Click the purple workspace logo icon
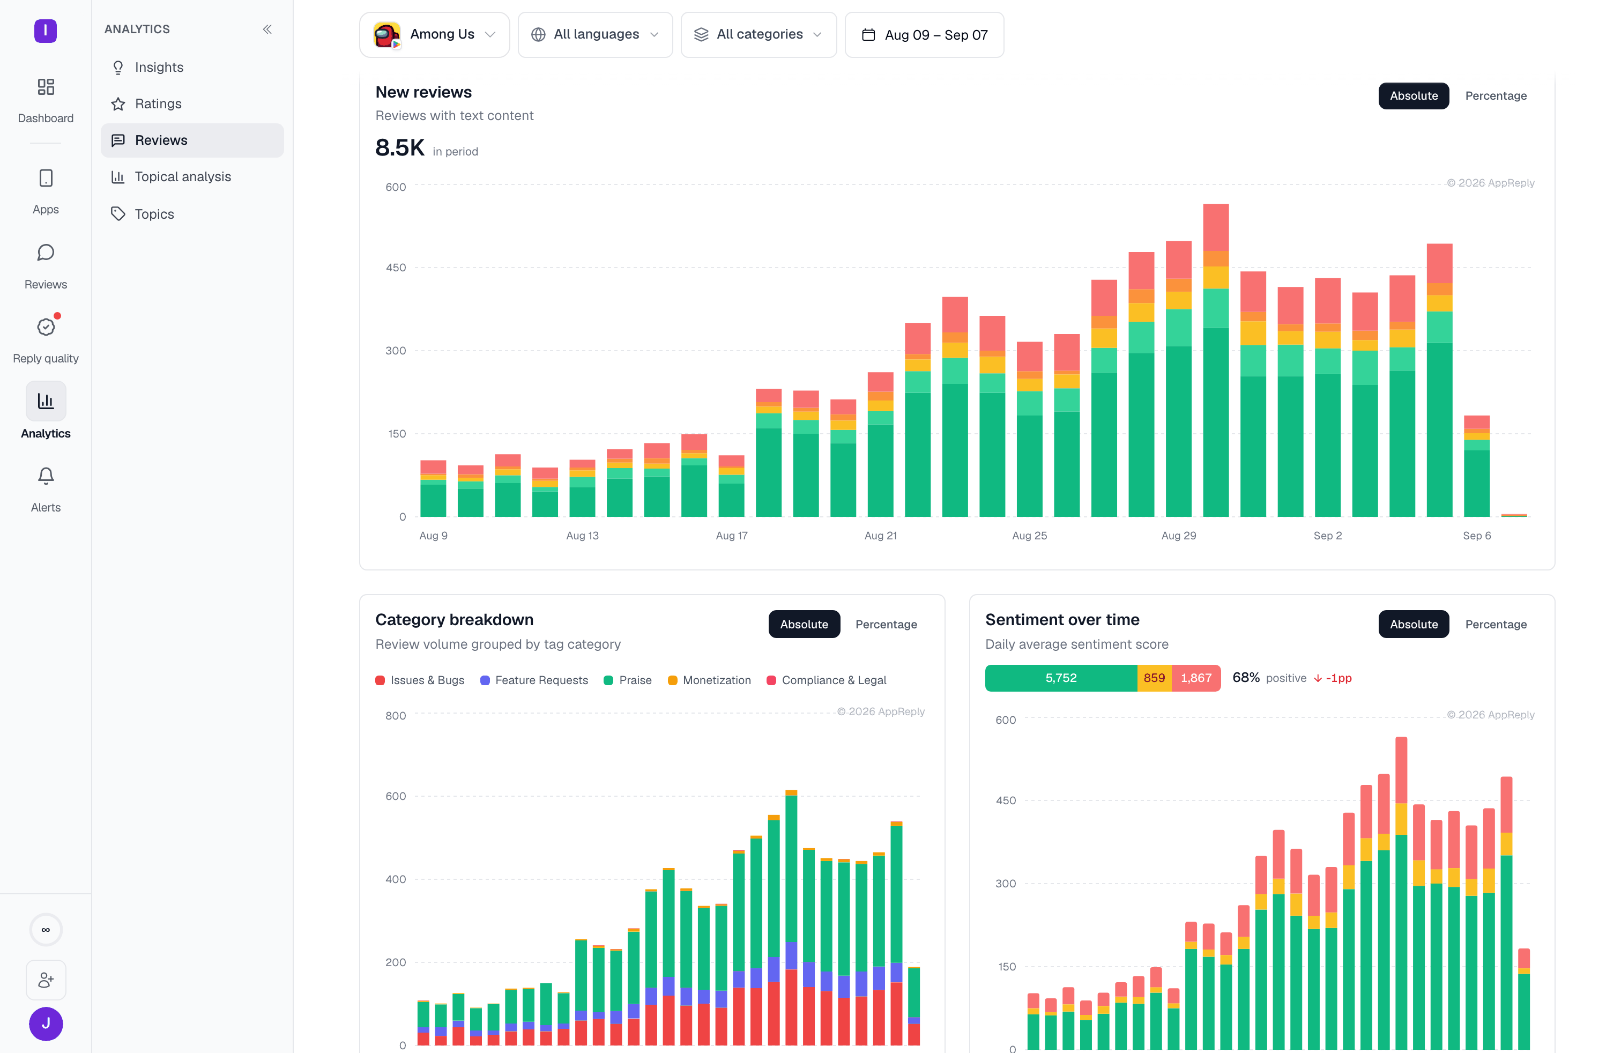Viewport: 1621px width, 1053px height. 46,31
